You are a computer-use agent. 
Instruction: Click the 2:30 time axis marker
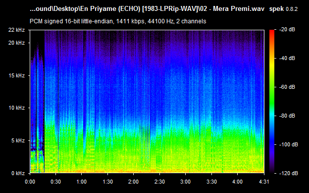[x=159, y=182]
